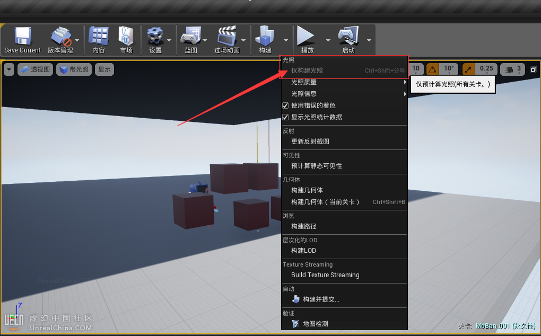Uncheck 使用错误的着色 checkbox
The height and width of the screenshot is (336, 541).
pos(285,105)
